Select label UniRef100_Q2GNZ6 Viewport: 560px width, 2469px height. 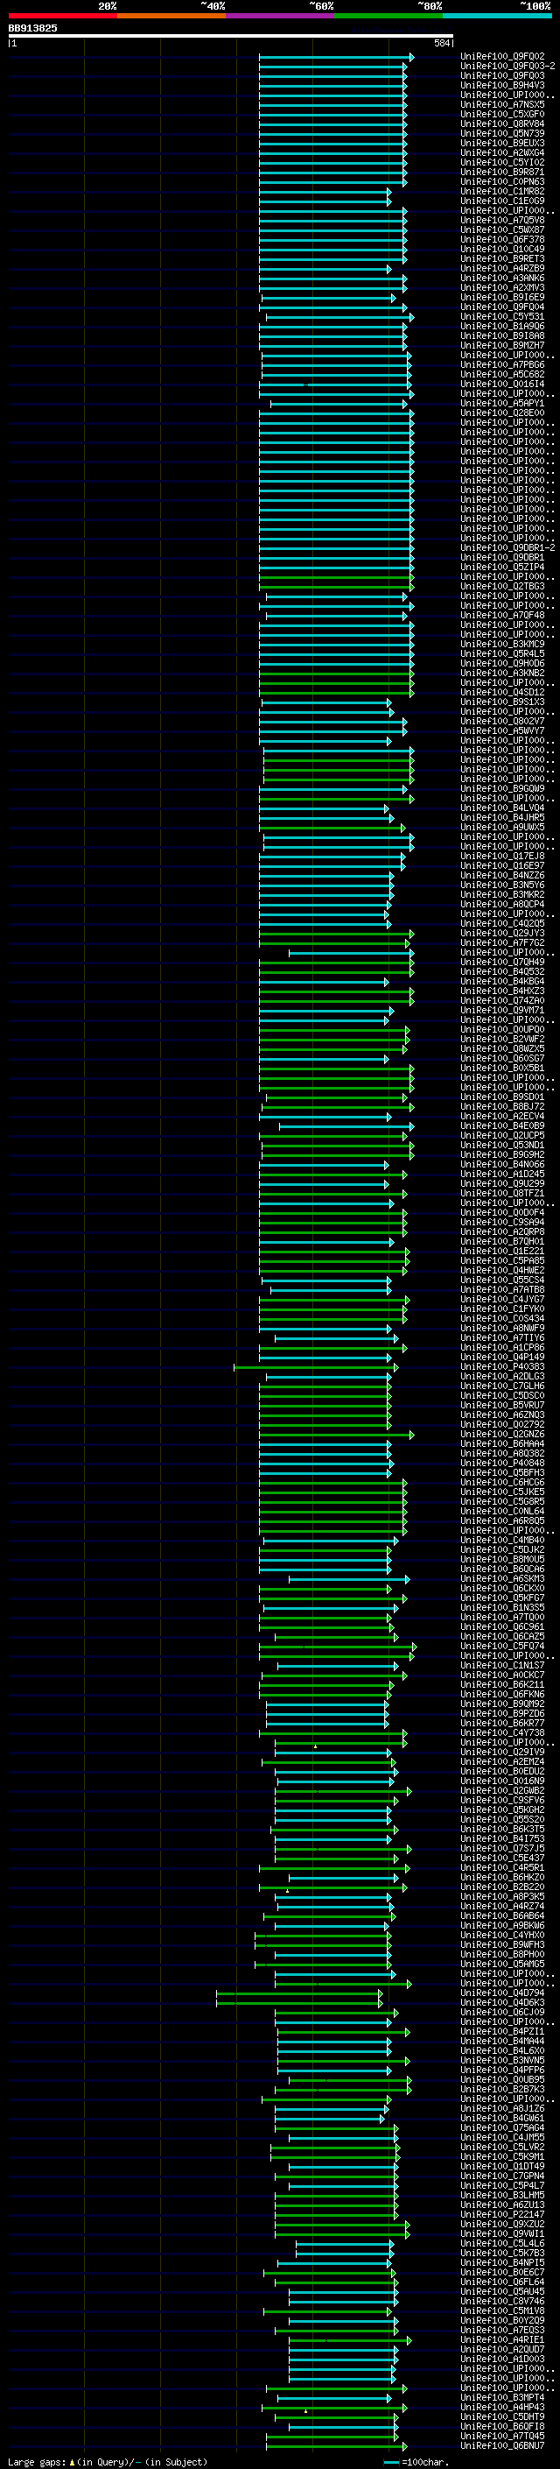pyautogui.click(x=502, y=1434)
